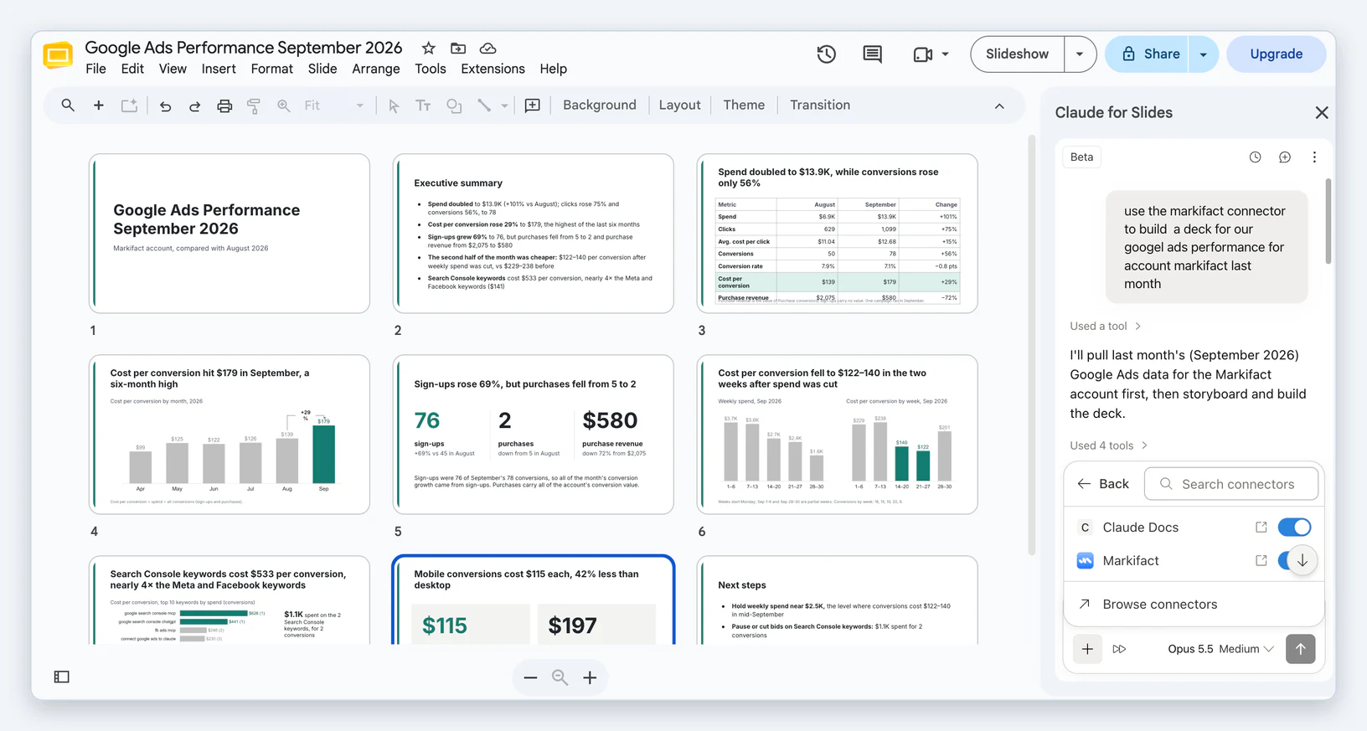Image resolution: width=1367 pixels, height=731 pixels.
Task: Select the Executive summary slide thumbnail
Action: (x=533, y=234)
